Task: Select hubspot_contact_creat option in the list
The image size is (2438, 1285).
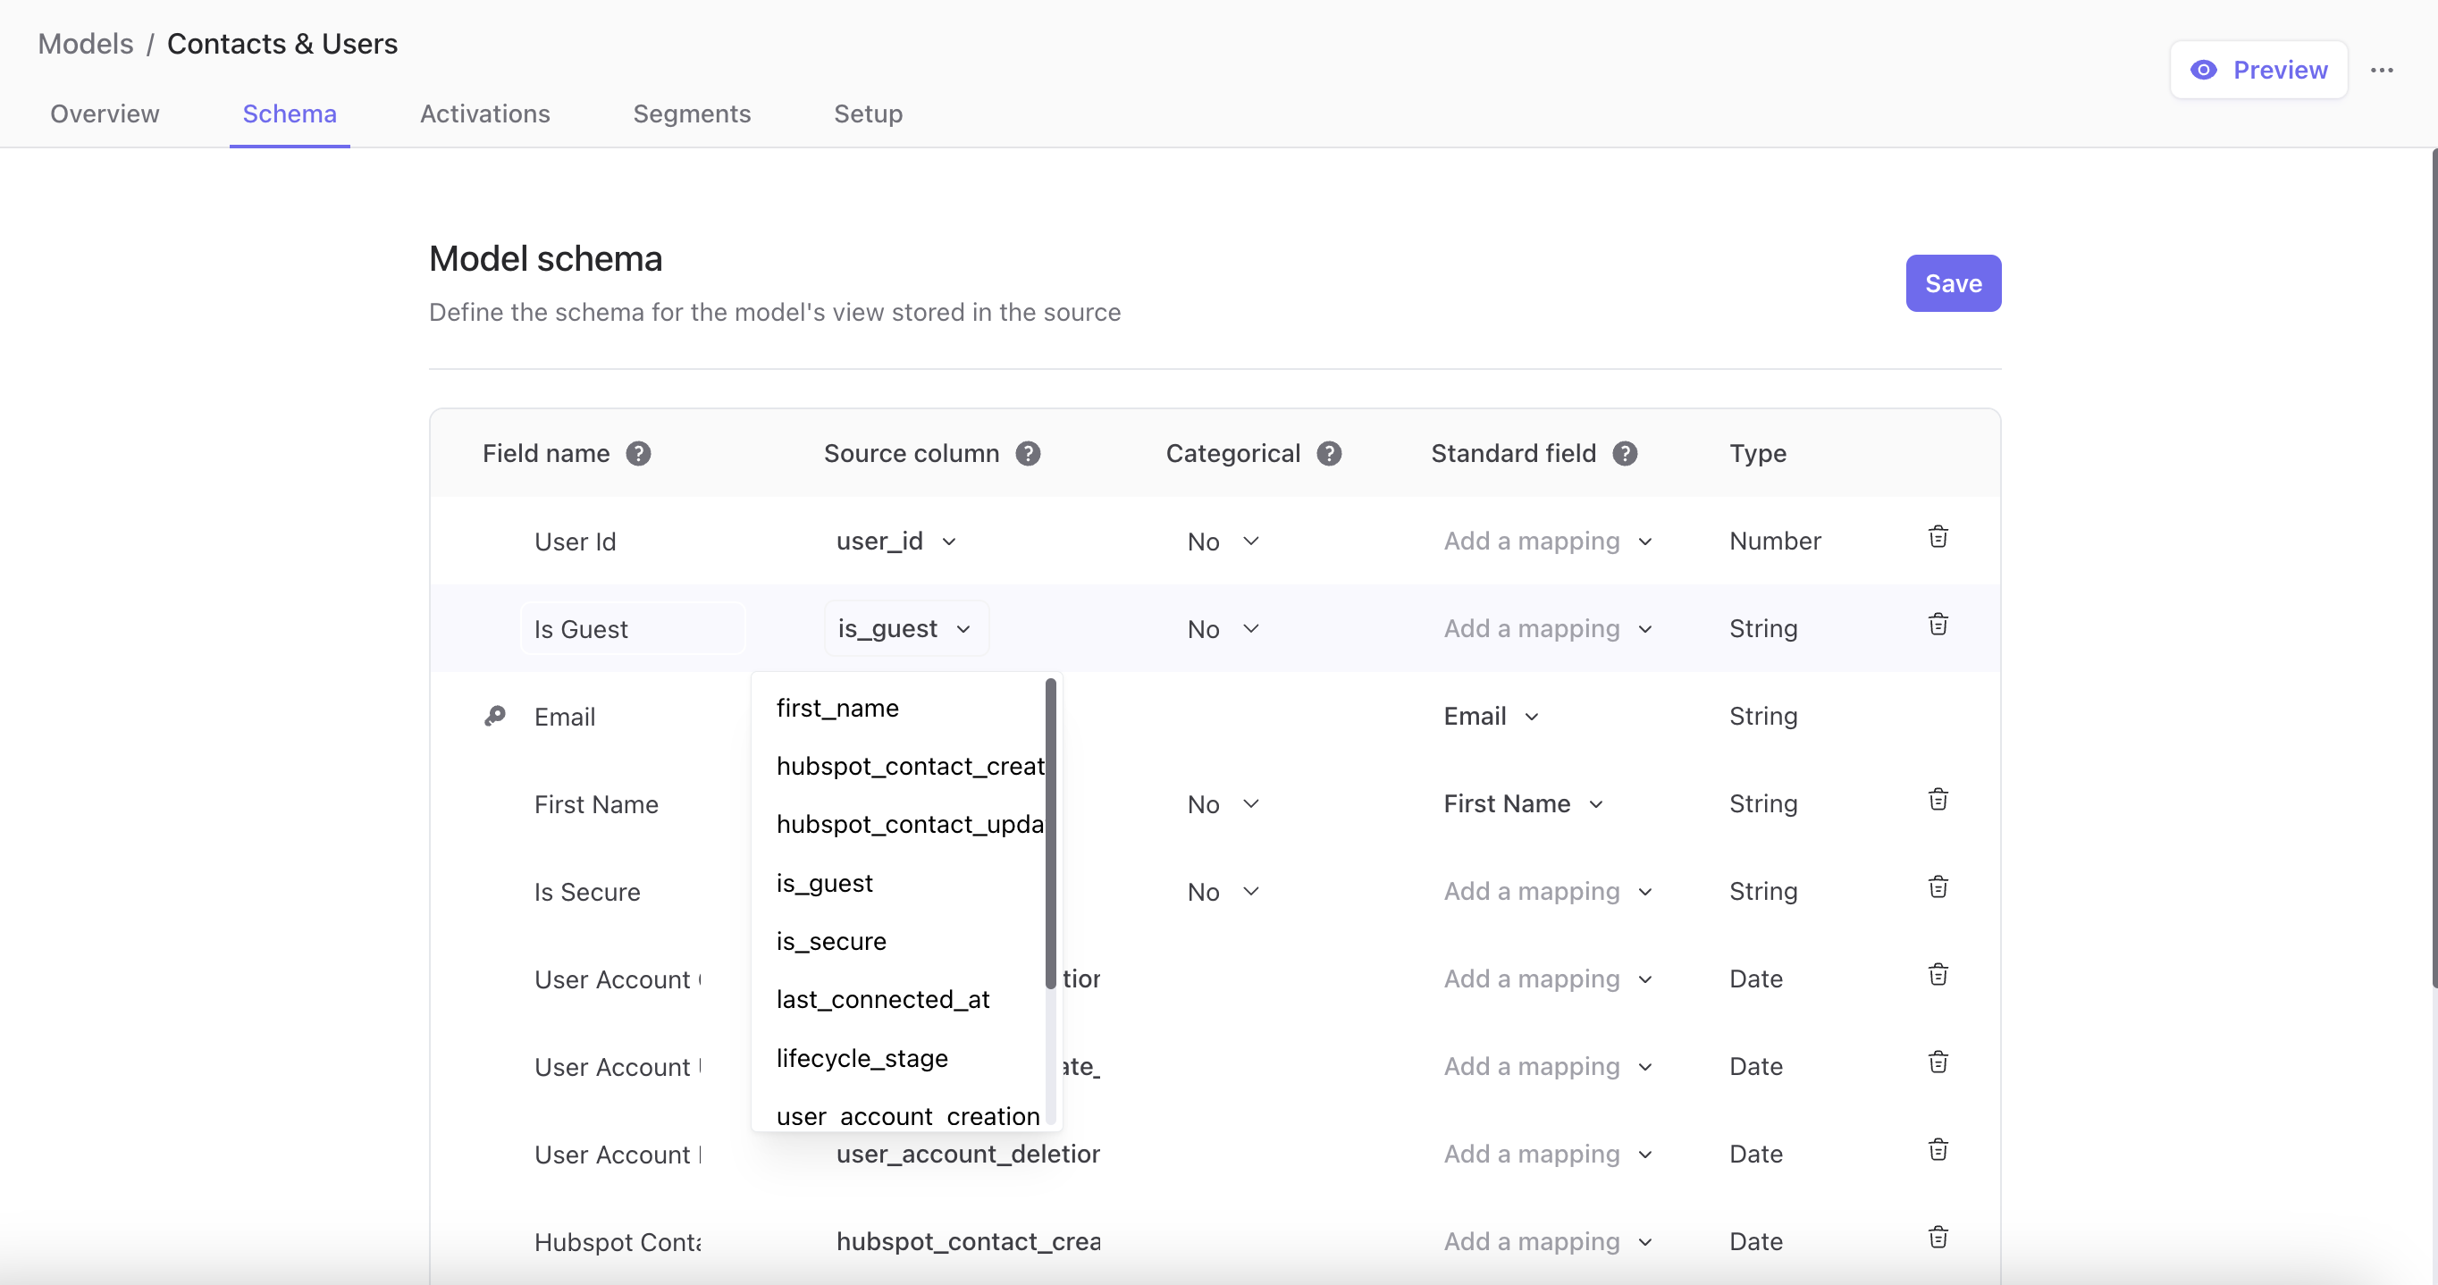Action: 899,767
